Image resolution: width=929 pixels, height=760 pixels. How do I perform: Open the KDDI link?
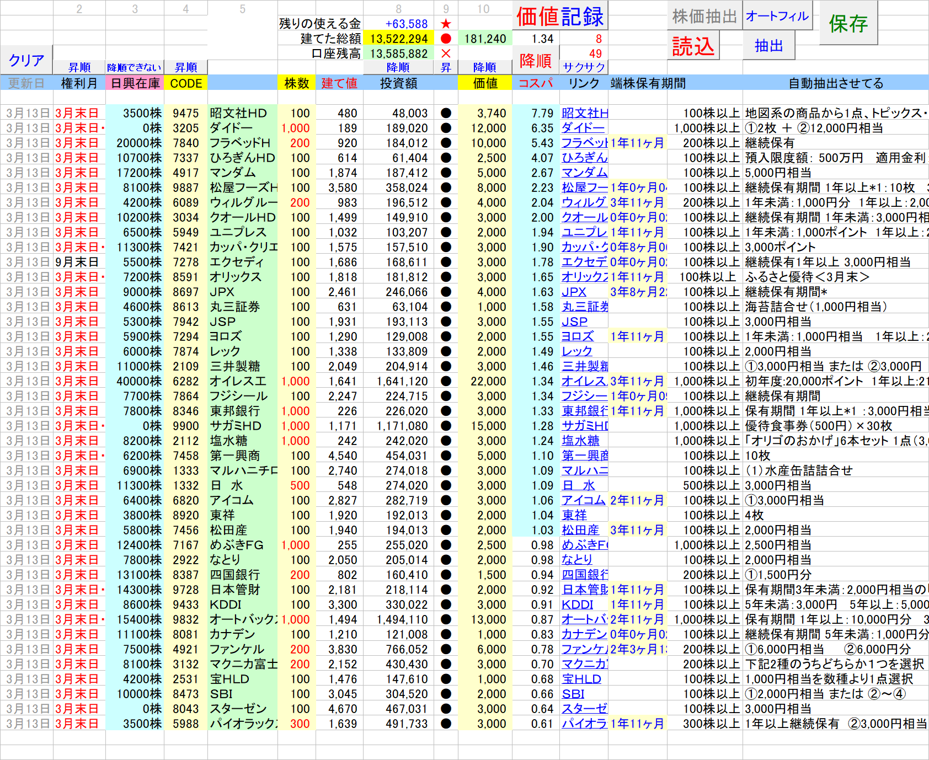[577, 604]
